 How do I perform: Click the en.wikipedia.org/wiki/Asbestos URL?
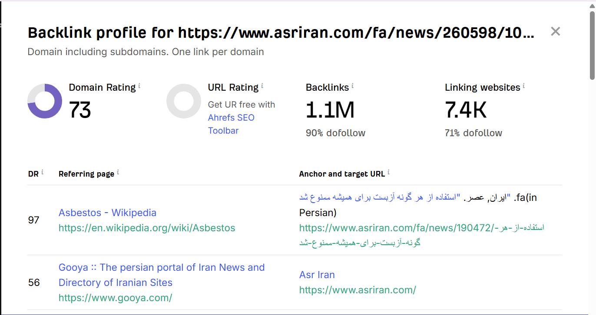tap(147, 228)
